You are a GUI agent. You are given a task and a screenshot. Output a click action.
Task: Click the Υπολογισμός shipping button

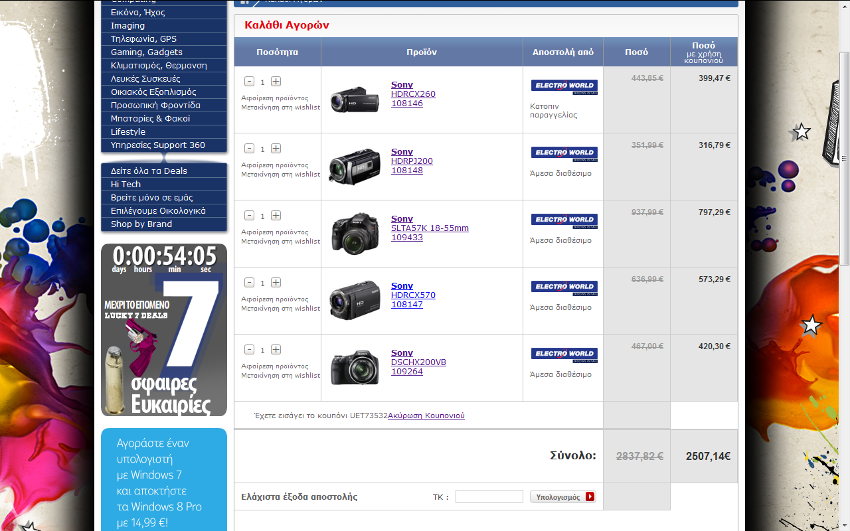pos(563,496)
